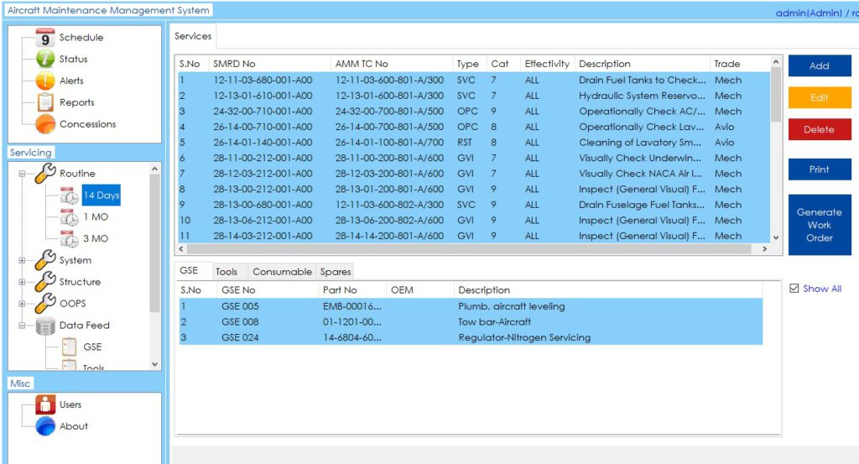Image resolution: width=859 pixels, height=464 pixels.
Task: Select GSE 024 Regulator-Nitrogen Servicing row
Action: (471, 337)
